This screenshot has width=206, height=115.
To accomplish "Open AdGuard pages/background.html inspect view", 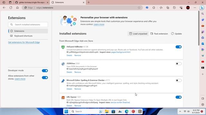I will [x=121, y=52].
